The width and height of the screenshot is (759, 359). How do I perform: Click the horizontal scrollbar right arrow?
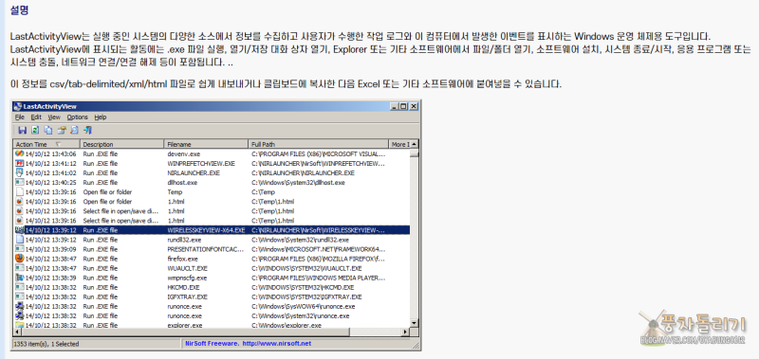click(407, 332)
